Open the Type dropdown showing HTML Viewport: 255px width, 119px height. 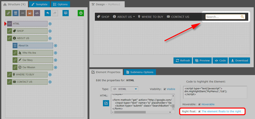click(x=125, y=89)
